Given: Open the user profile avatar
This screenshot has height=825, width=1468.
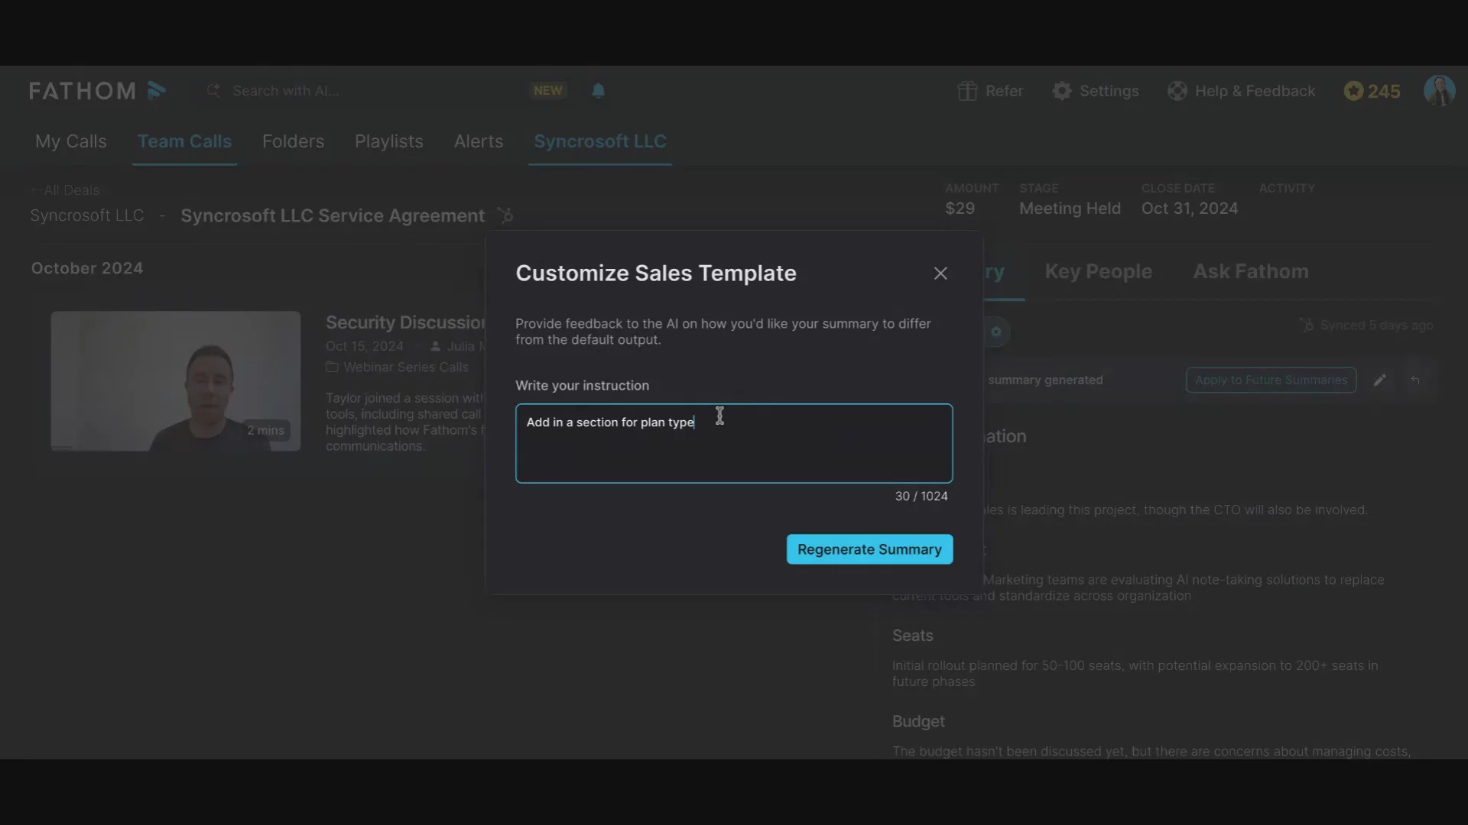Looking at the screenshot, I should pyautogui.click(x=1439, y=90).
